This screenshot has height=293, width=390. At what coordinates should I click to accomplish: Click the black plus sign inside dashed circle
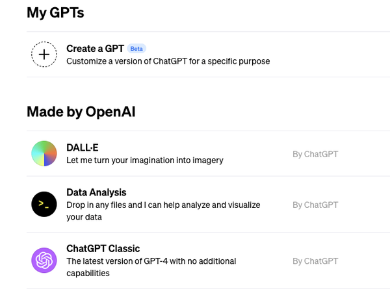click(x=44, y=55)
